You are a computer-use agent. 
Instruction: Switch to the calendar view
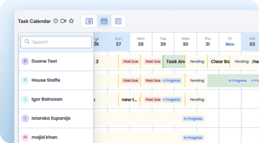[104, 21]
